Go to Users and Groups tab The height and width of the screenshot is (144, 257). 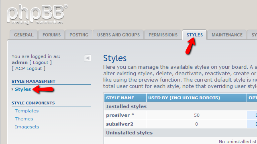[x=118, y=35]
